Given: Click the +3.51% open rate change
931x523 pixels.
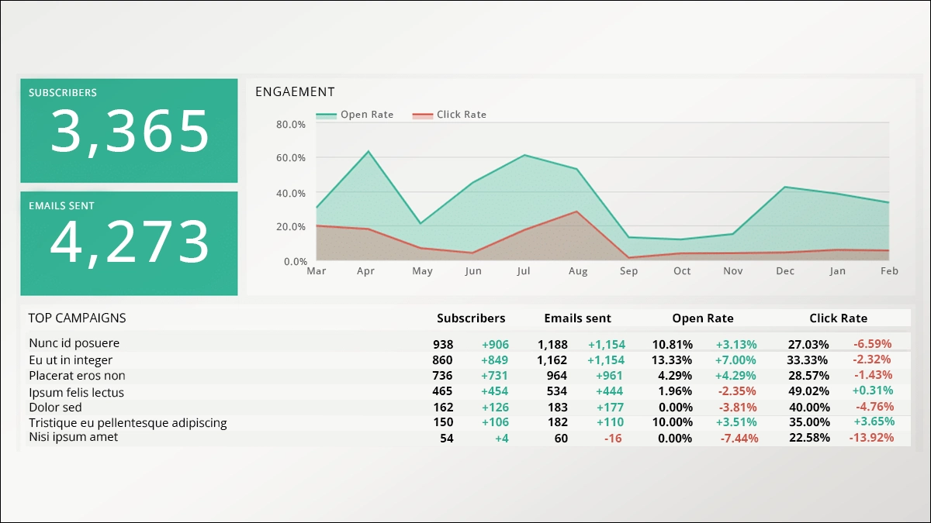Looking at the screenshot, I should coord(735,422).
